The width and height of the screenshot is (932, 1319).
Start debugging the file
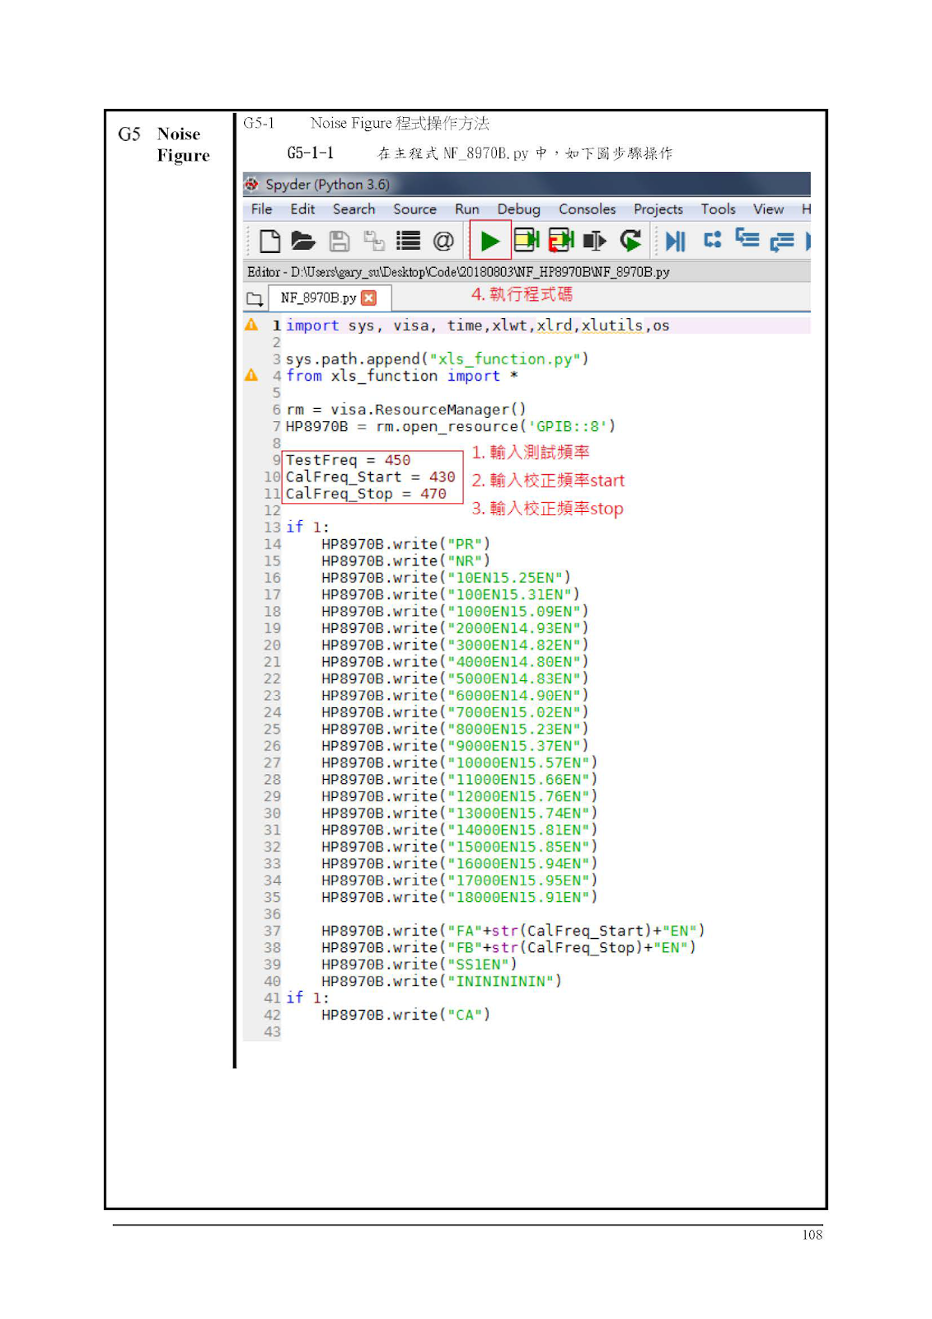coord(675,241)
